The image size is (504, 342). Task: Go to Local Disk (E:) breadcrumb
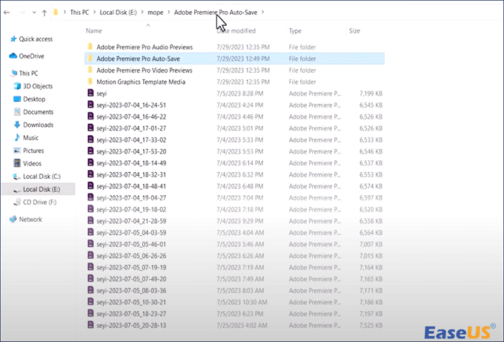click(118, 13)
